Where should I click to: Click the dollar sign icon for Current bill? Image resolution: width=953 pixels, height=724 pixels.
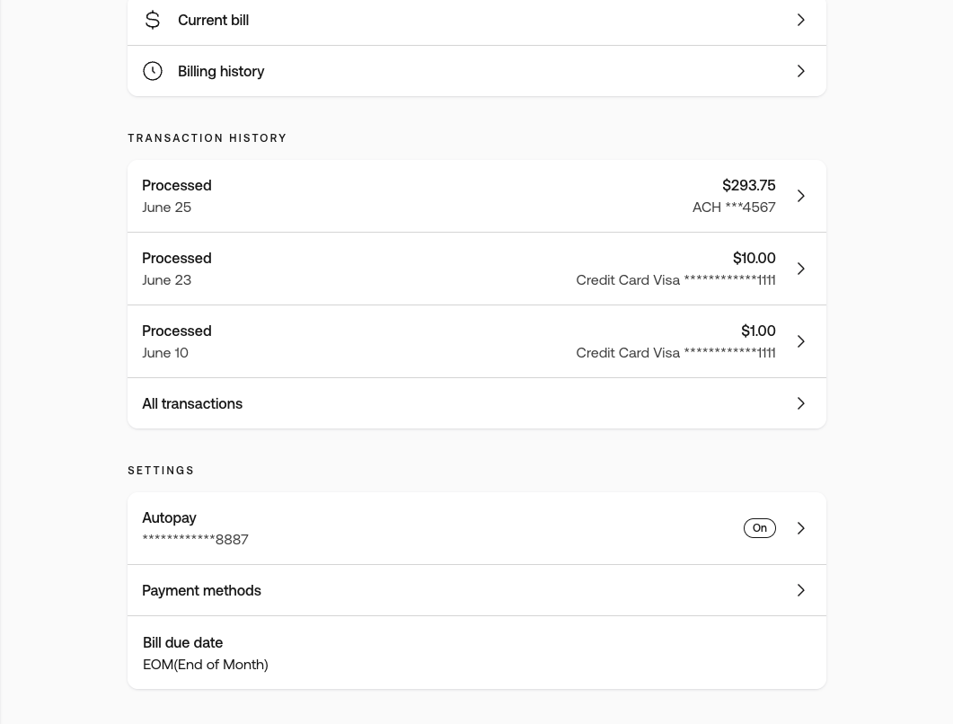click(153, 20)
